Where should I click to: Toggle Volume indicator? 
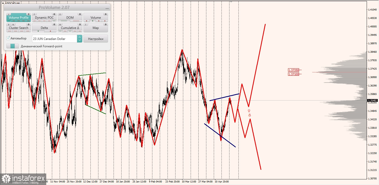(x=96, y=18)
